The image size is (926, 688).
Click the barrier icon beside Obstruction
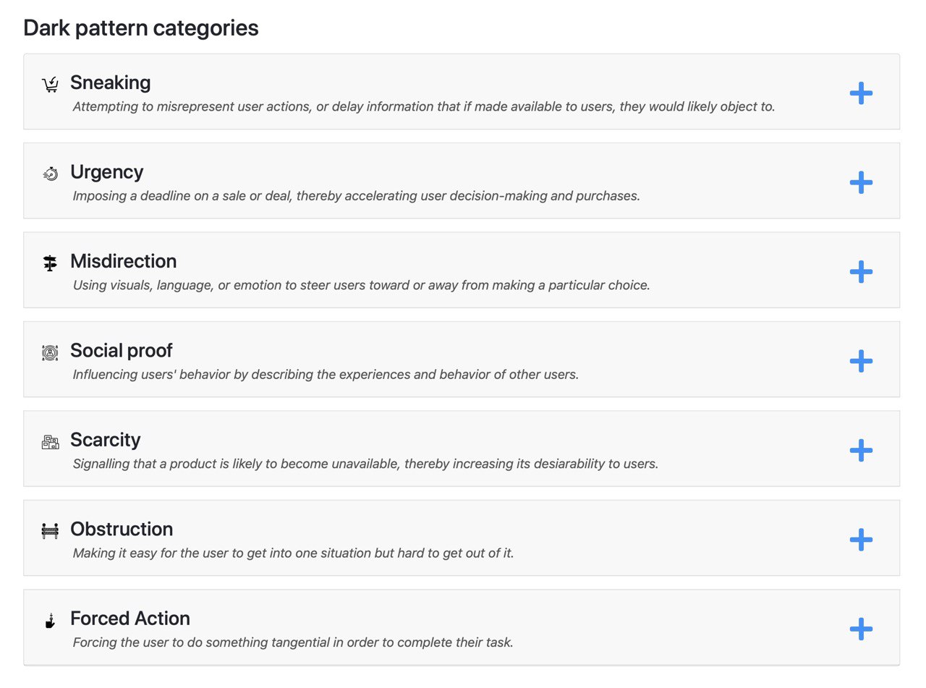point(50,531)
